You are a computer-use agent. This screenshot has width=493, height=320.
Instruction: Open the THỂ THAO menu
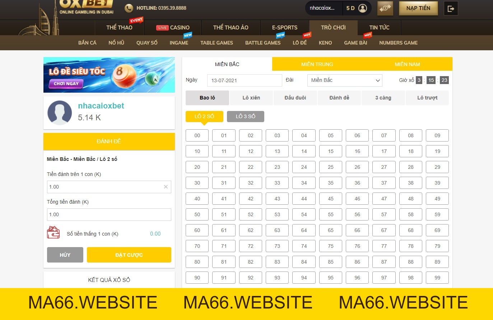(x=119, y=27)
